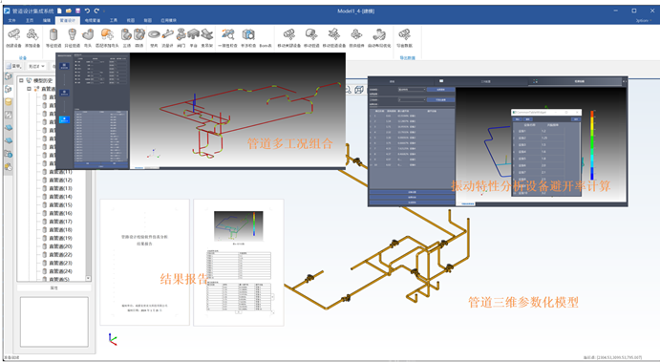Switch to the 工具 tools tab
The height and width of the screenshot is (362, 660).
tap(114, 20)
